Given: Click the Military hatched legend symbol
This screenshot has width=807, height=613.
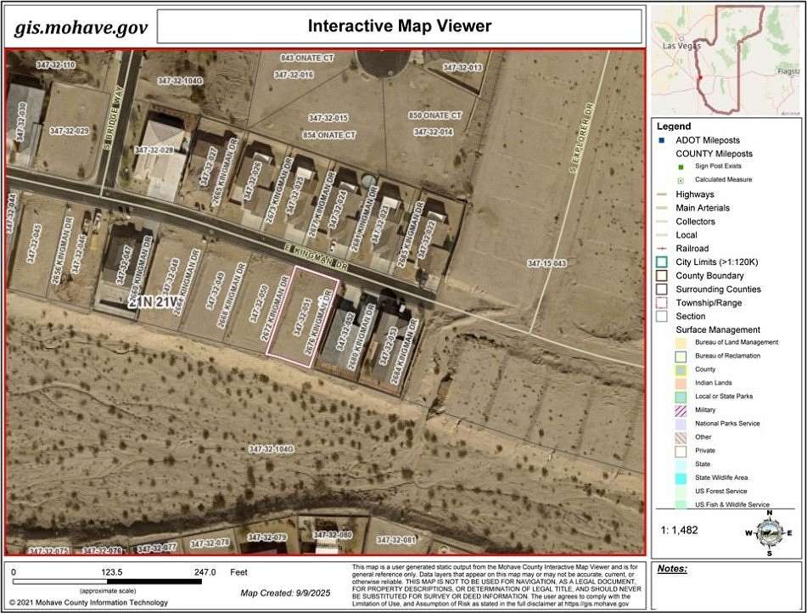Looking at the screenshot, I should click(679, 409).
